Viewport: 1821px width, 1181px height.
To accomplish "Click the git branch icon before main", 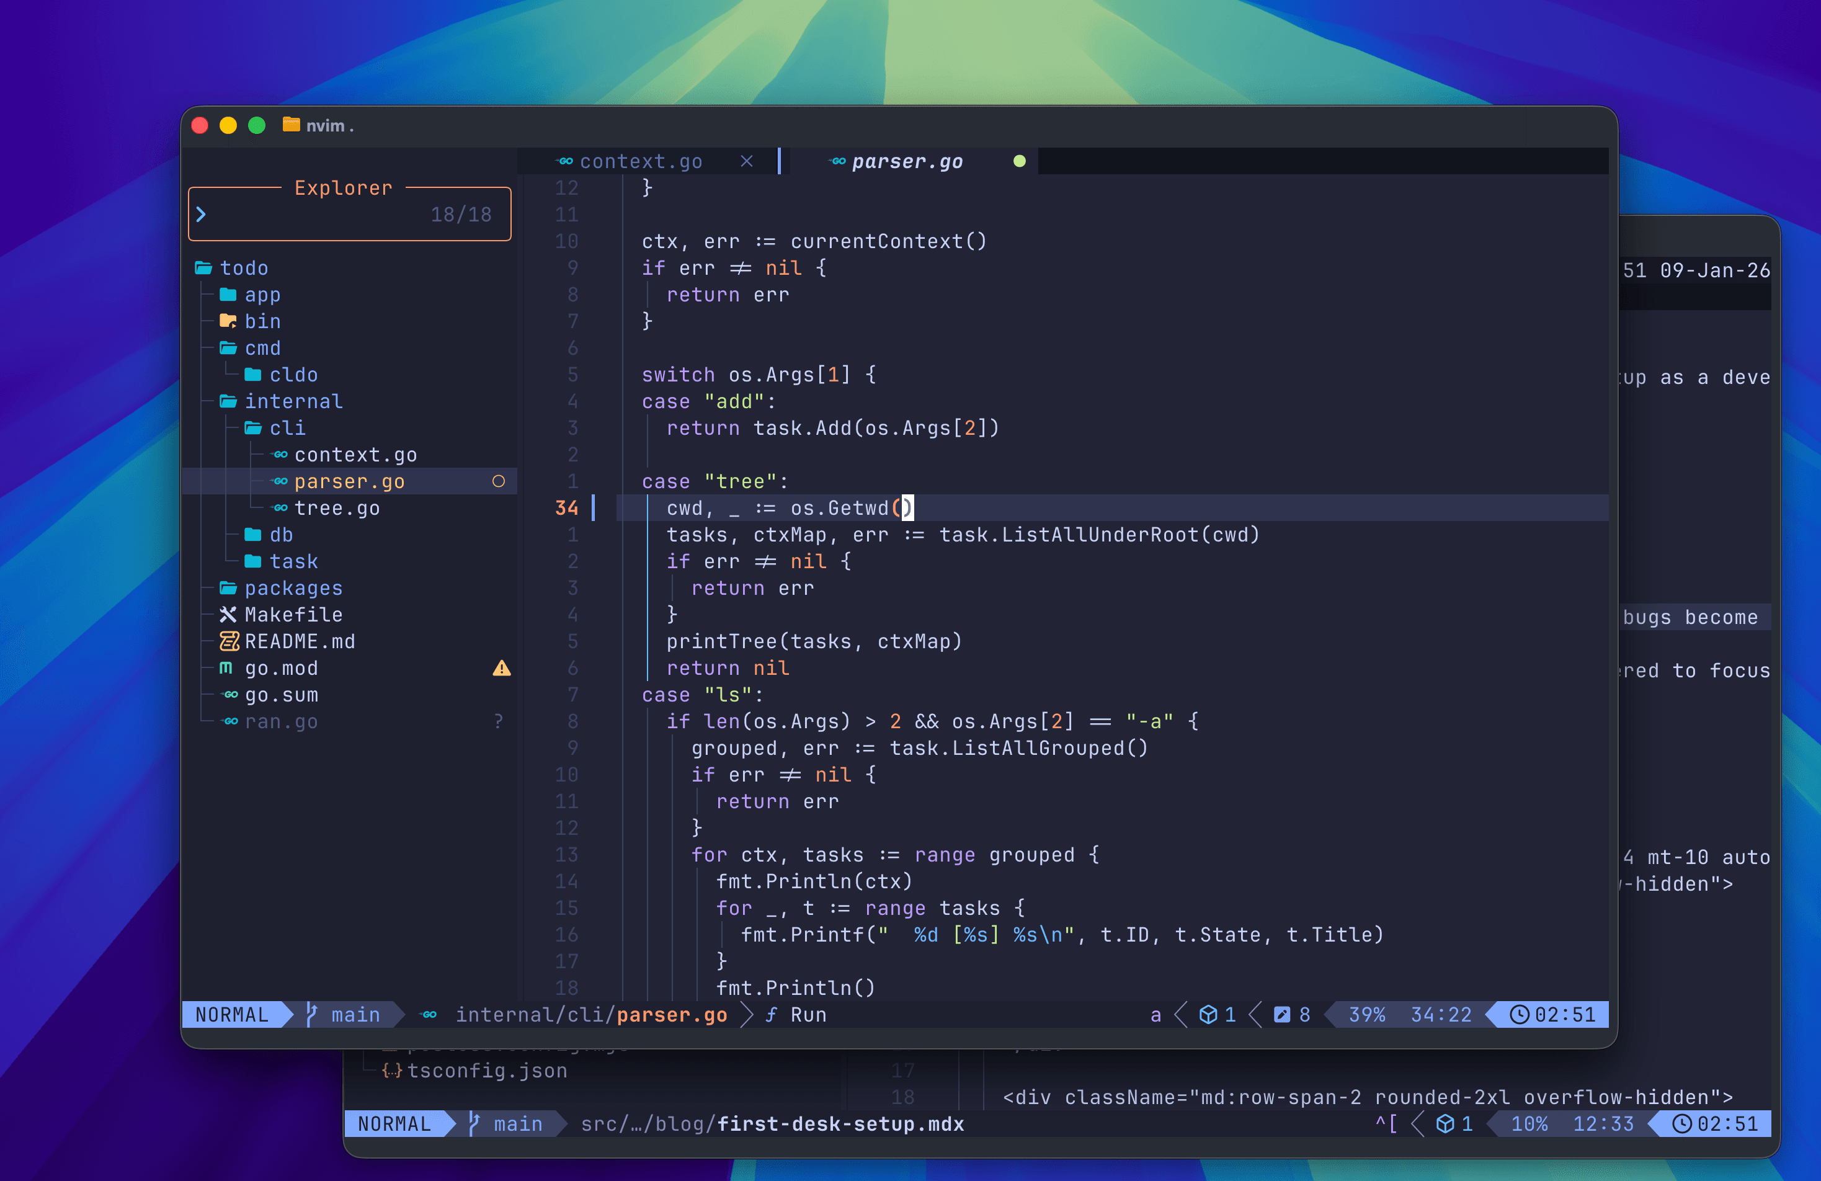I will pos(311,1014).
